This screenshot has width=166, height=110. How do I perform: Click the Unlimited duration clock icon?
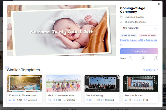click(x=122, y=17)
